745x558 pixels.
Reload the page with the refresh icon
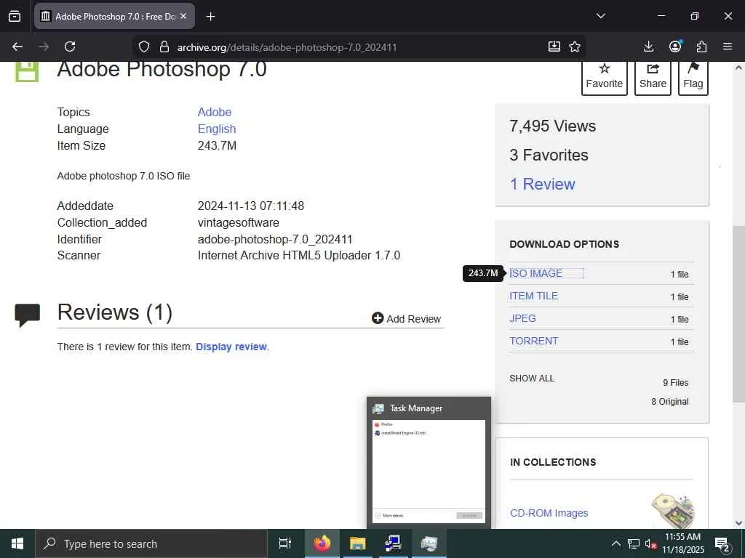pos(70,46)
